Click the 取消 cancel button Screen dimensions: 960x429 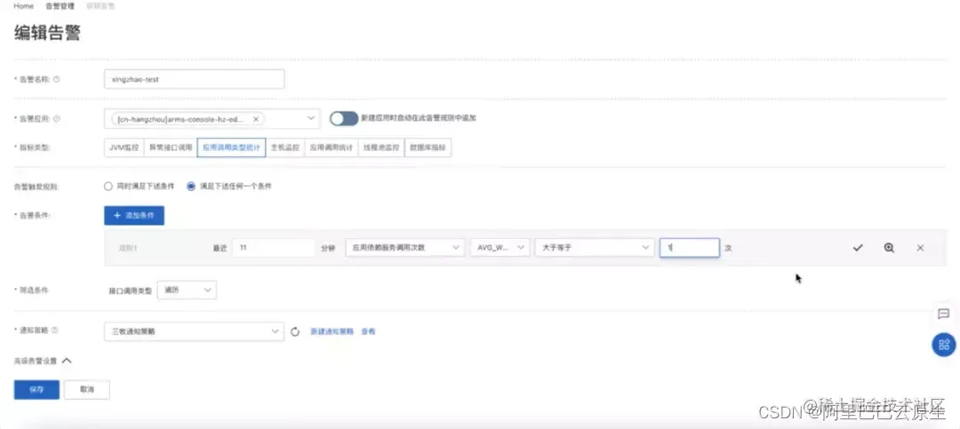[87, 390]
